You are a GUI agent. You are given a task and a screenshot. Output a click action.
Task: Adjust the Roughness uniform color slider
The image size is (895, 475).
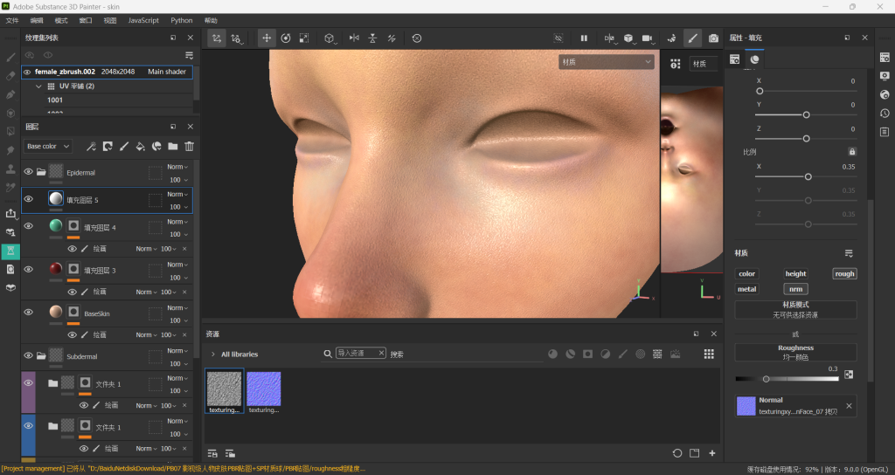pyautogui.click(x=787, y=379)
